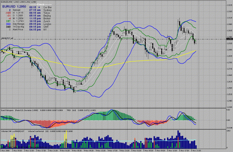Click the blue 322 day range value

click(x=9, y=24)
